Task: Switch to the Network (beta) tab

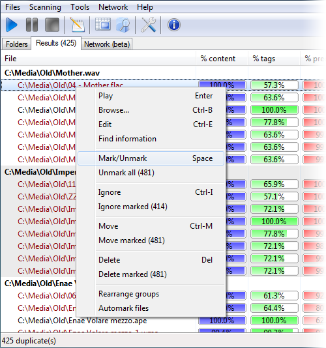Action: (107, 44)
